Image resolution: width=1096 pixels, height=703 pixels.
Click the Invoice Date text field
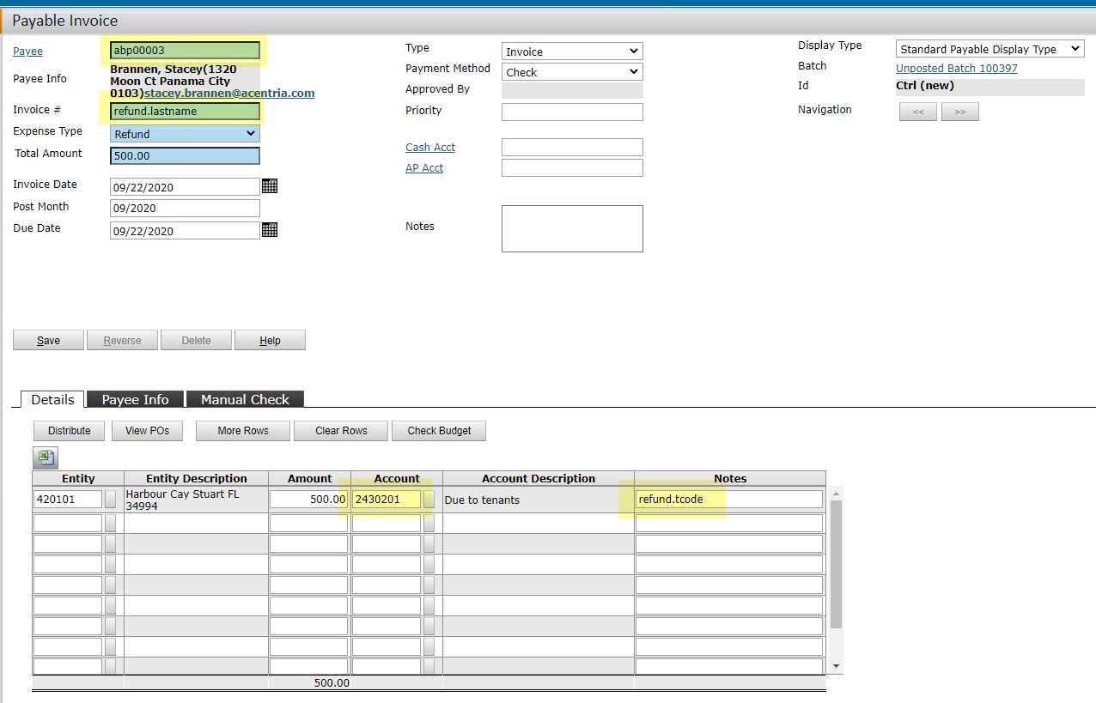tap(185, 186)
